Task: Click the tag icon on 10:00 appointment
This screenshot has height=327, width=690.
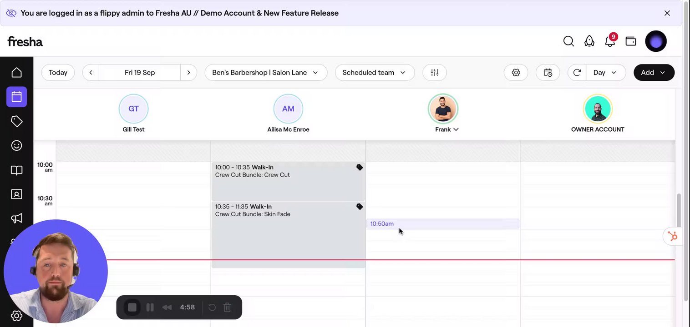Action: [360, 168]
